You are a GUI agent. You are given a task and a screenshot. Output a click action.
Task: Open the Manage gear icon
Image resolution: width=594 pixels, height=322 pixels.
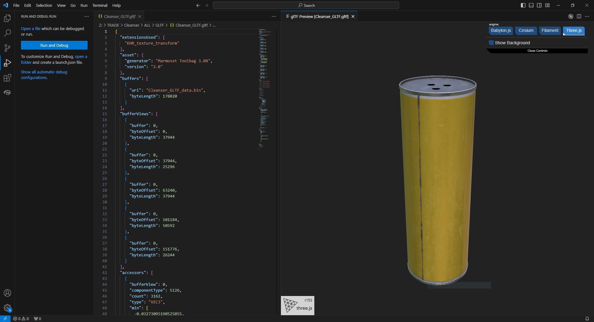click(7, 308)
